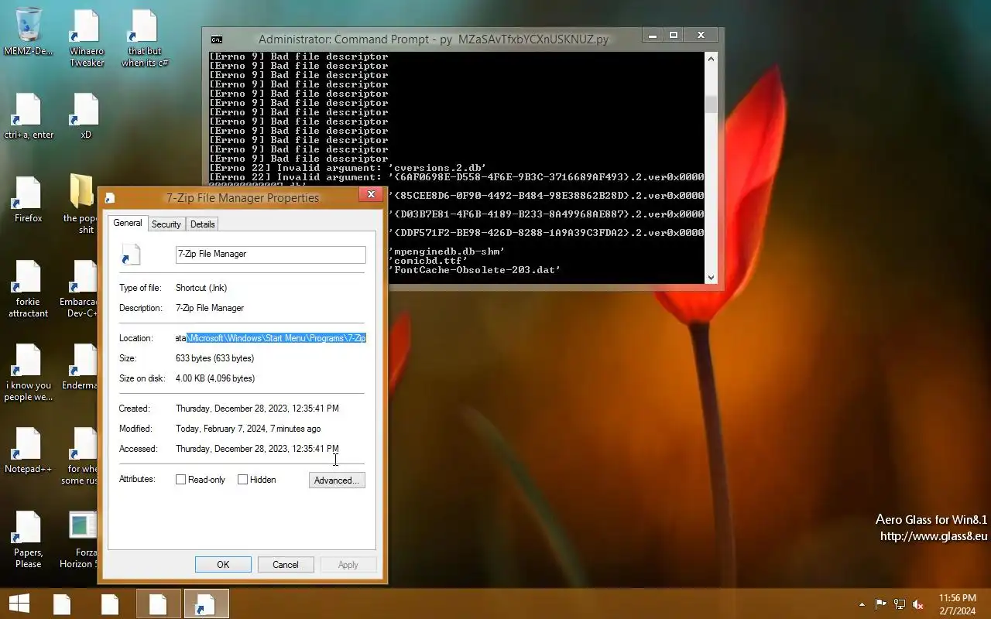Click the OK button in Properties
This screenshot has width=991, height=619.
(223, 565)
